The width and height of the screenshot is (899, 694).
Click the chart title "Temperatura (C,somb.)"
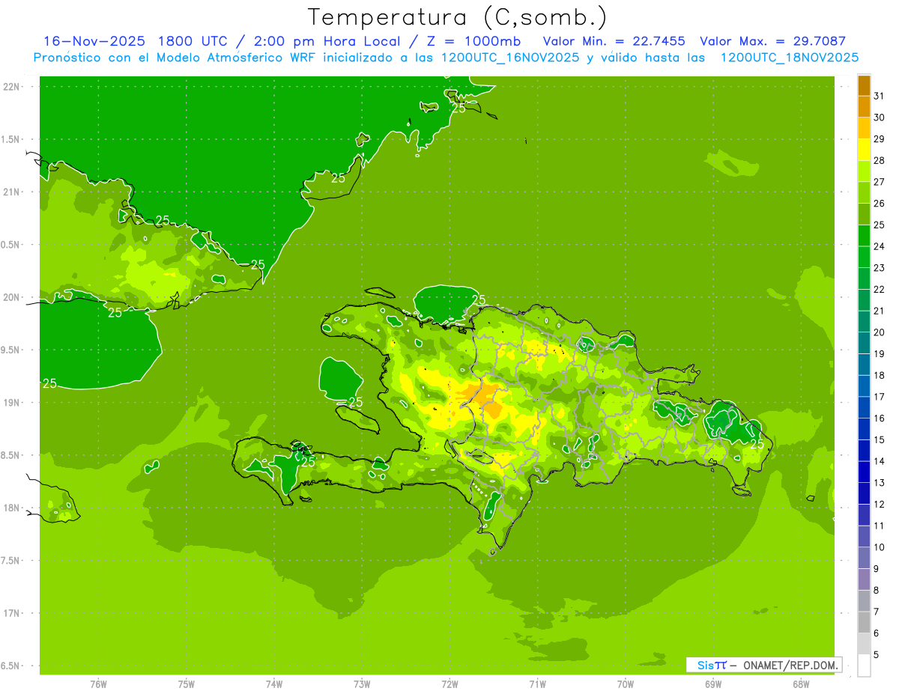point(458,17)
